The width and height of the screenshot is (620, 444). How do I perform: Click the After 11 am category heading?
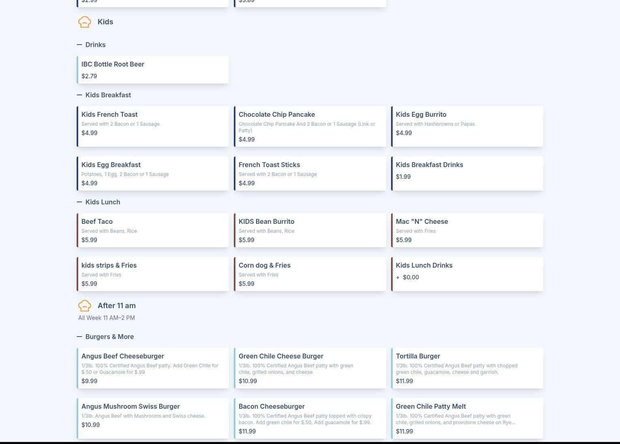(x=117, y=306)
